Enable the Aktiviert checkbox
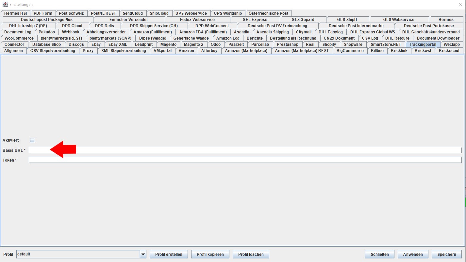Image resolution: width=466 pixels, height=262 pixels. (x=32, y=140)
